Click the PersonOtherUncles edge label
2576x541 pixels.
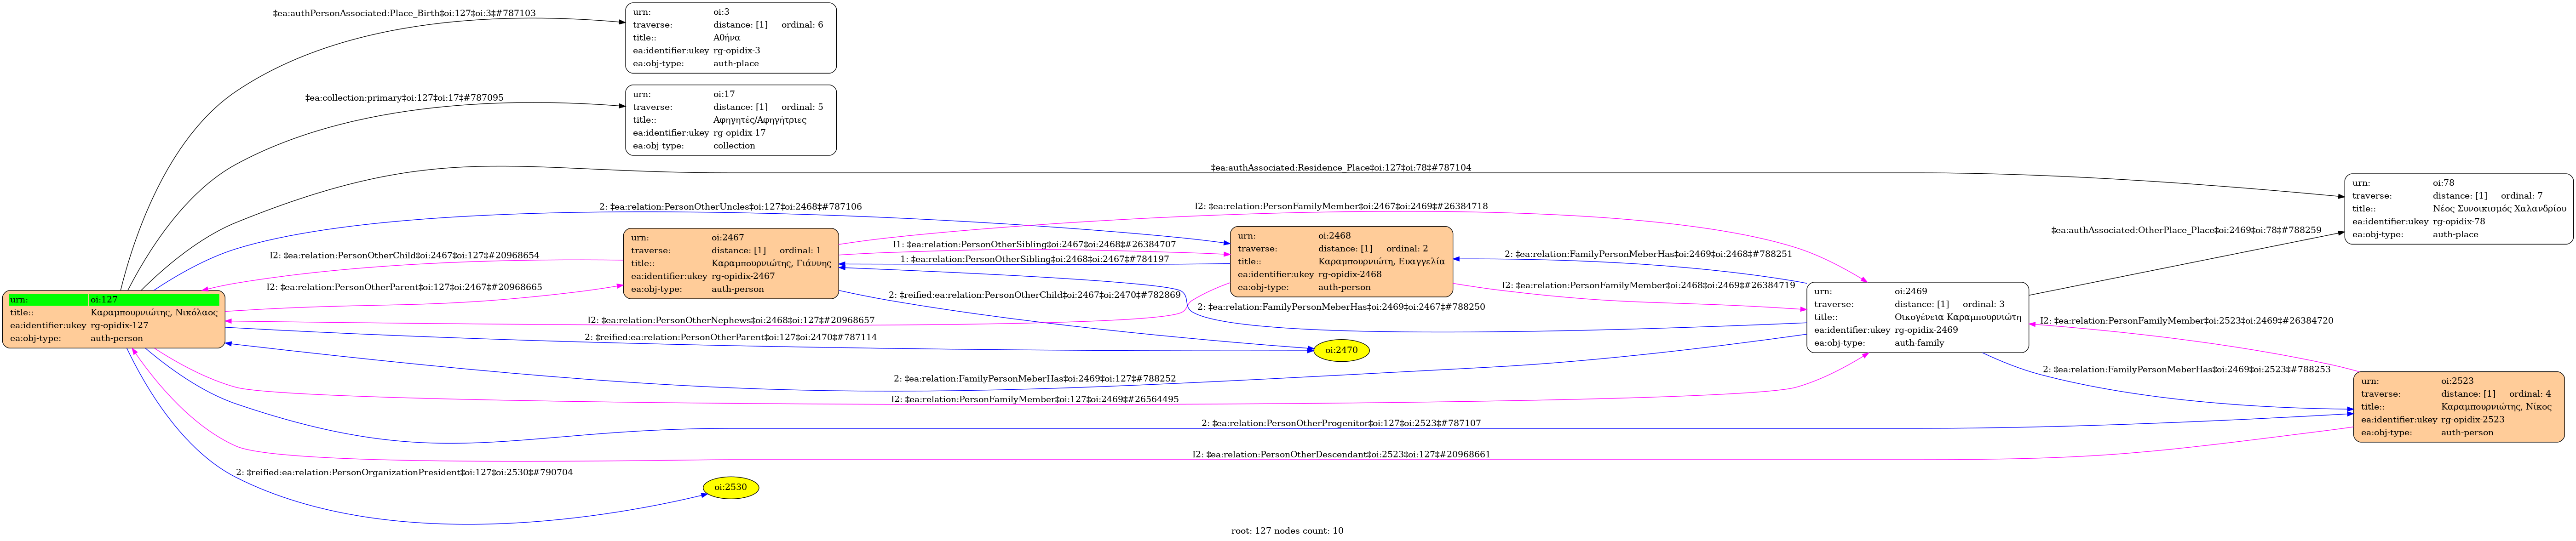click(x=730, y=207)
